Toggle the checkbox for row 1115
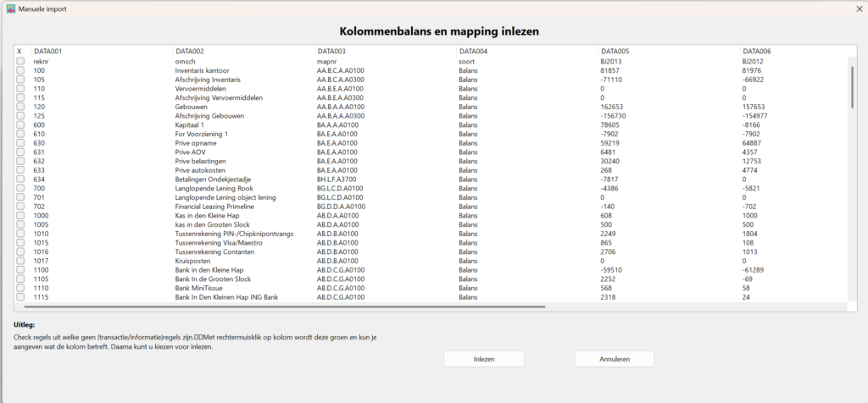The image size is (868, 403). coord(20,298)
